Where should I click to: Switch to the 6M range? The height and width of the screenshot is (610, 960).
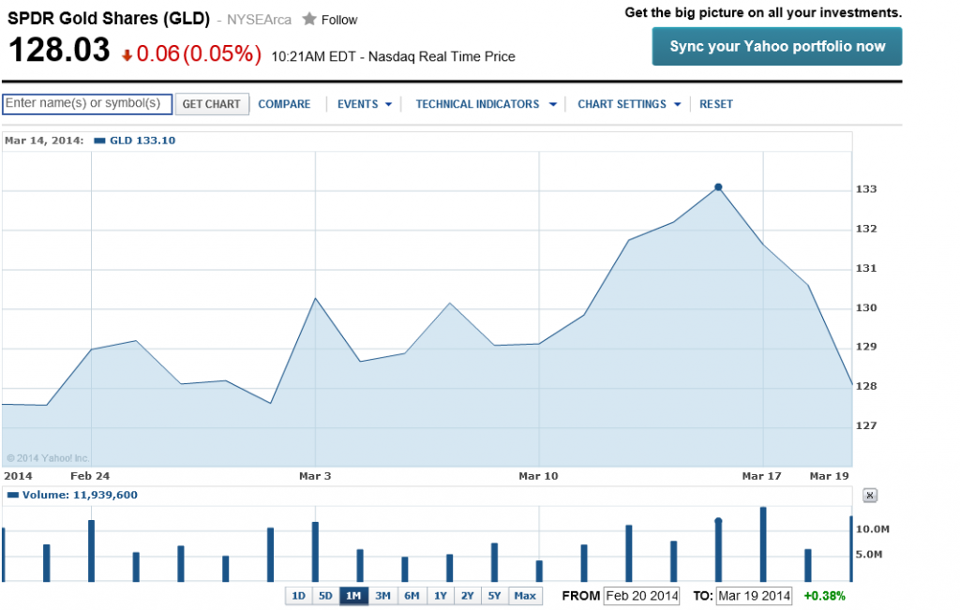tap(412, 596)
